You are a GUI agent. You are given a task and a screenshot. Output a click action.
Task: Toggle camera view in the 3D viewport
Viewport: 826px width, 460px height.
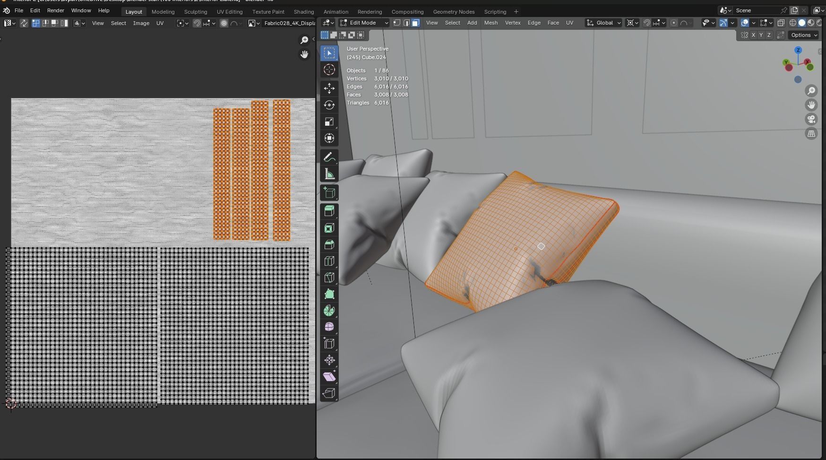[811, 119]
